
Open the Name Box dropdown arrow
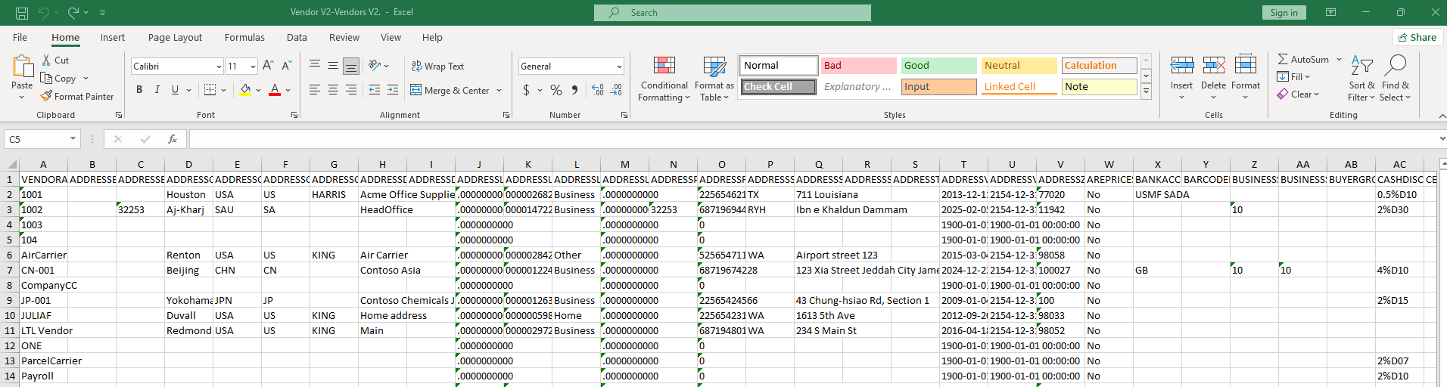pyautogui.click(x=73, y=139)
